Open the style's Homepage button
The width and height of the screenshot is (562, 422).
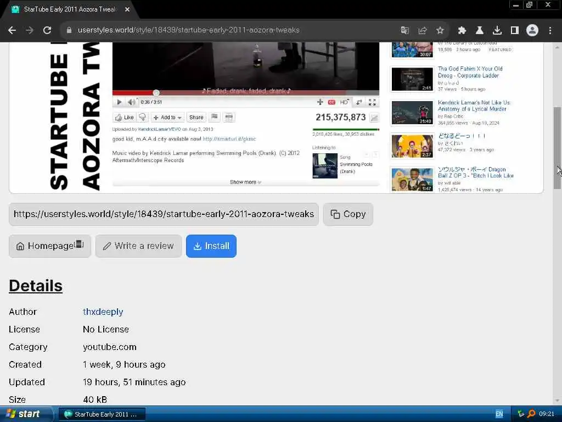point(50,246)
